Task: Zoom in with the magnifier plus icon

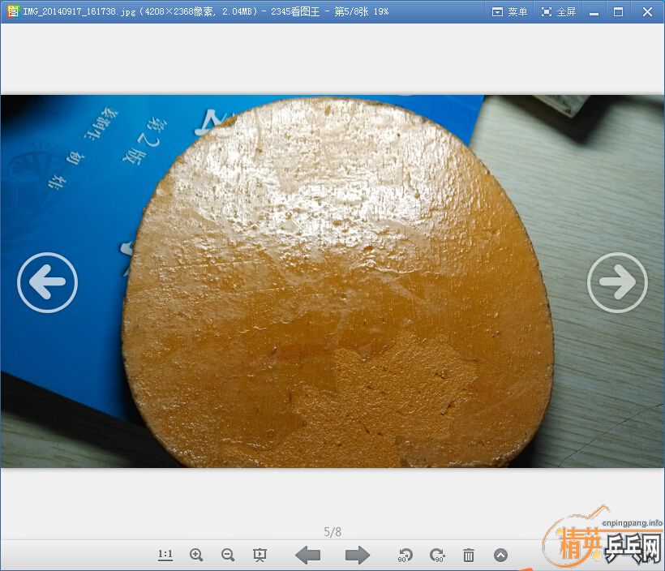Action: coord(196,555)
